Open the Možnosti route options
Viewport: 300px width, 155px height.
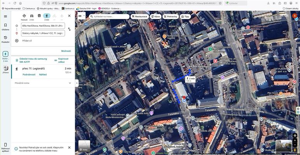(x=66, y=51)
